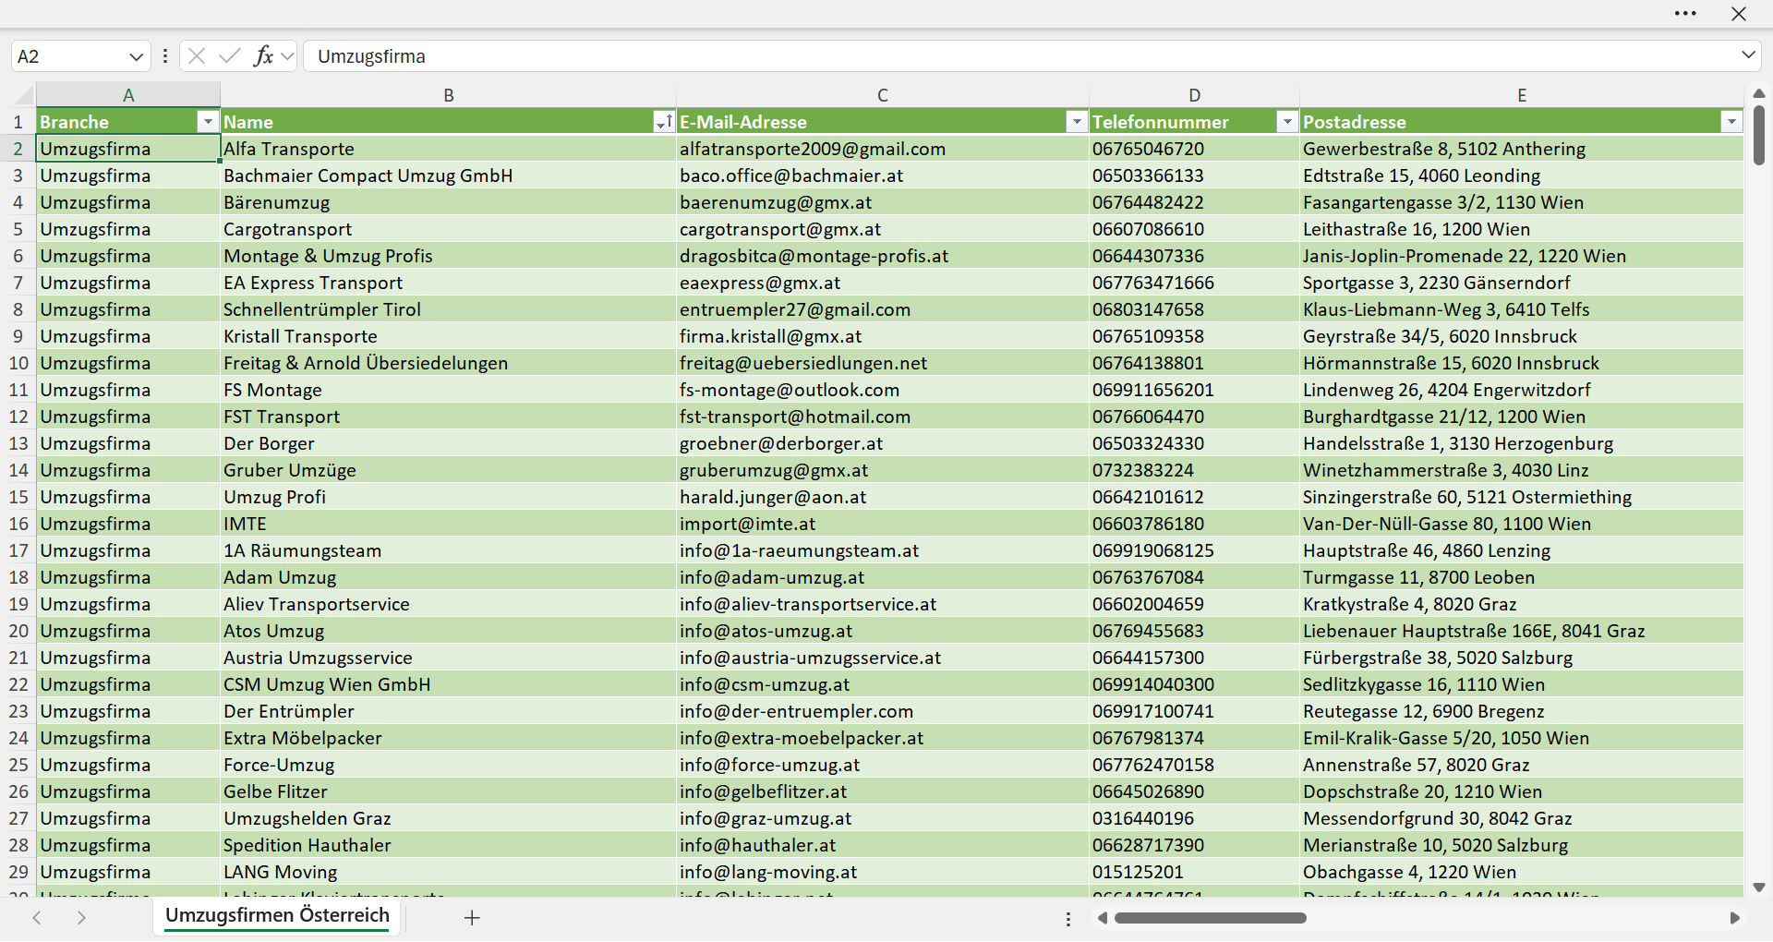Screen dimensions: 1773x942
Task: Go to previous sheet with left arrow
Action: point(37,917)
